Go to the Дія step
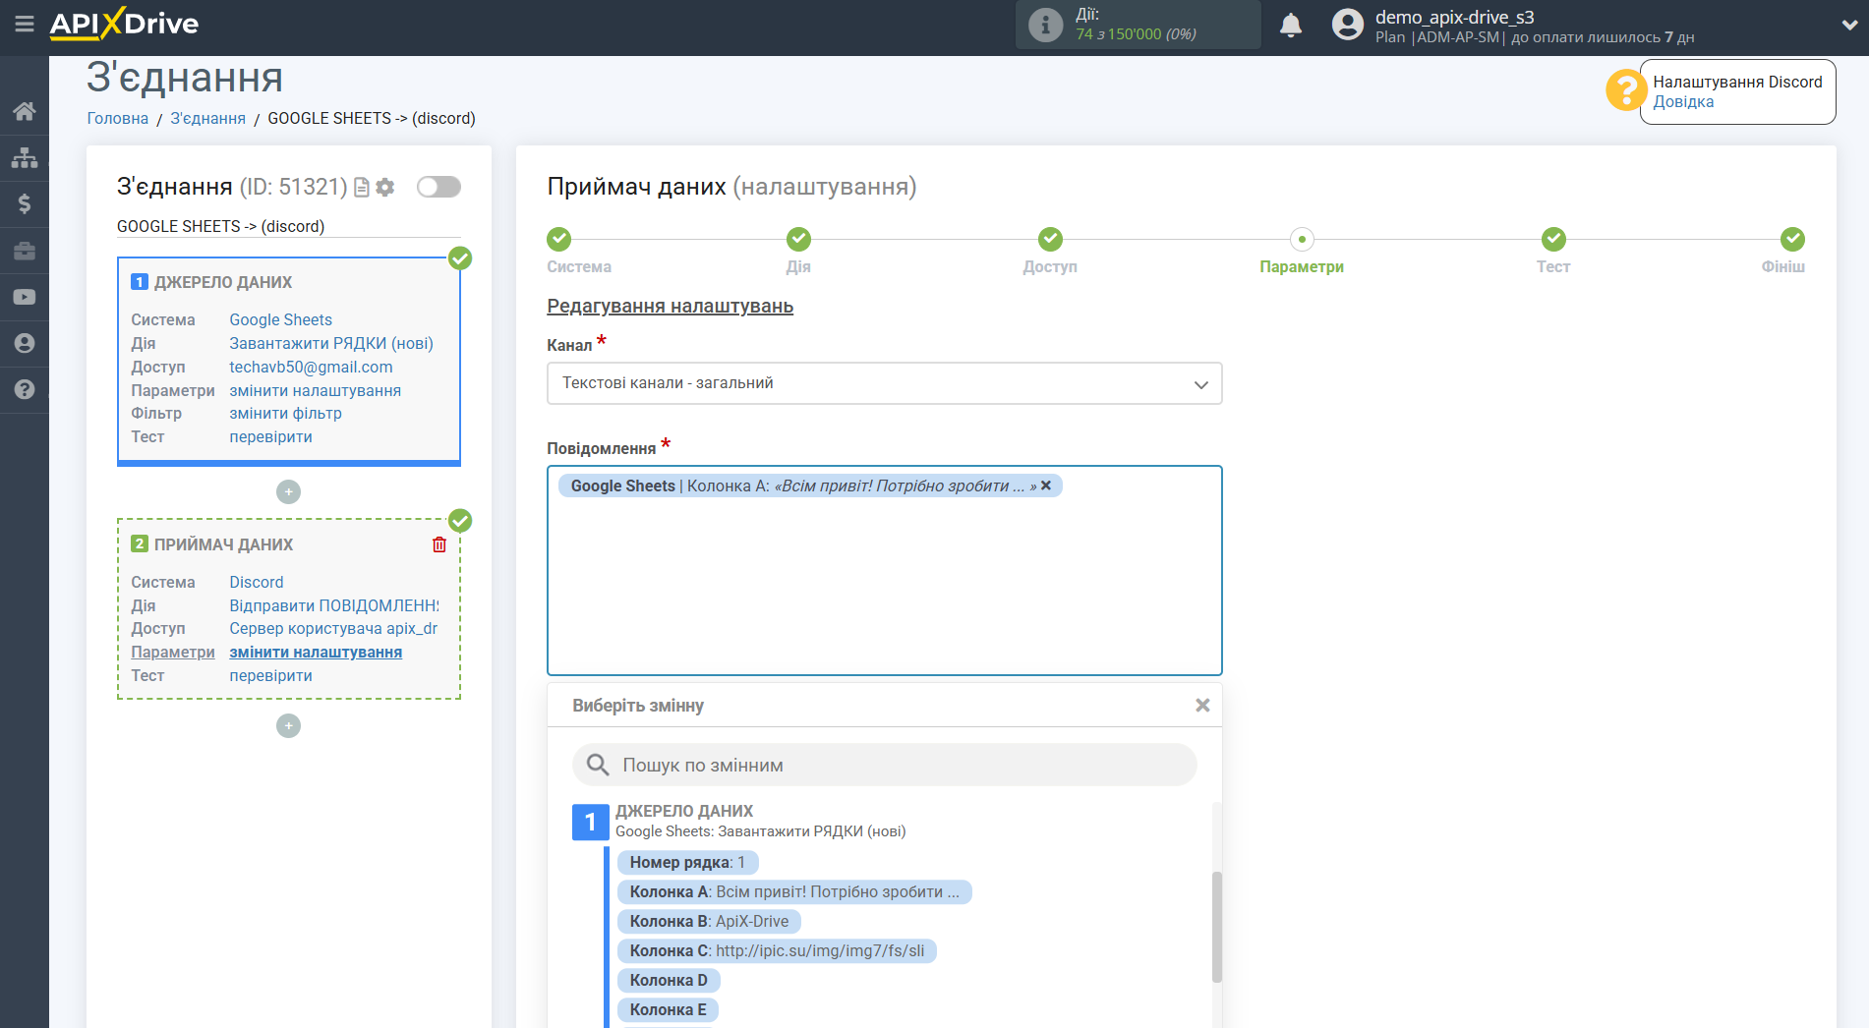 pyautogui.click(x=798, y=251)
